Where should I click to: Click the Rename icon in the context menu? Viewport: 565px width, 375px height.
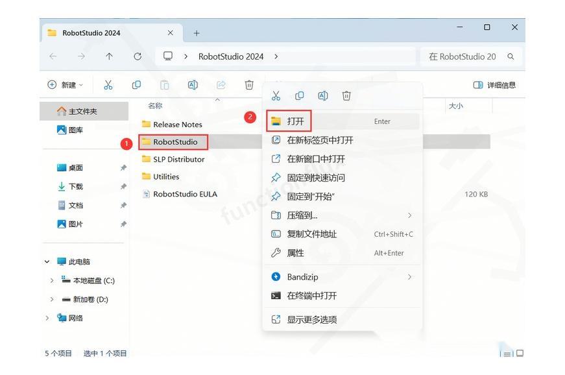pyautogui.click(x=323, y=96)
